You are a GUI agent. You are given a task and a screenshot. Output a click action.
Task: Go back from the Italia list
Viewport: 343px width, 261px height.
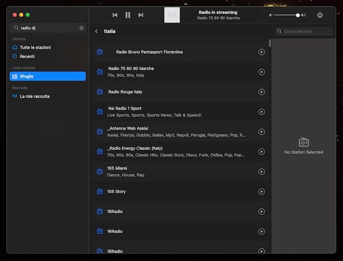[97, 31]
